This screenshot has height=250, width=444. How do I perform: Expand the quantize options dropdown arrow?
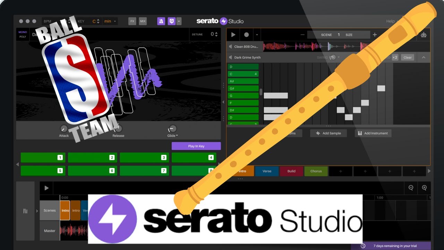179,21
